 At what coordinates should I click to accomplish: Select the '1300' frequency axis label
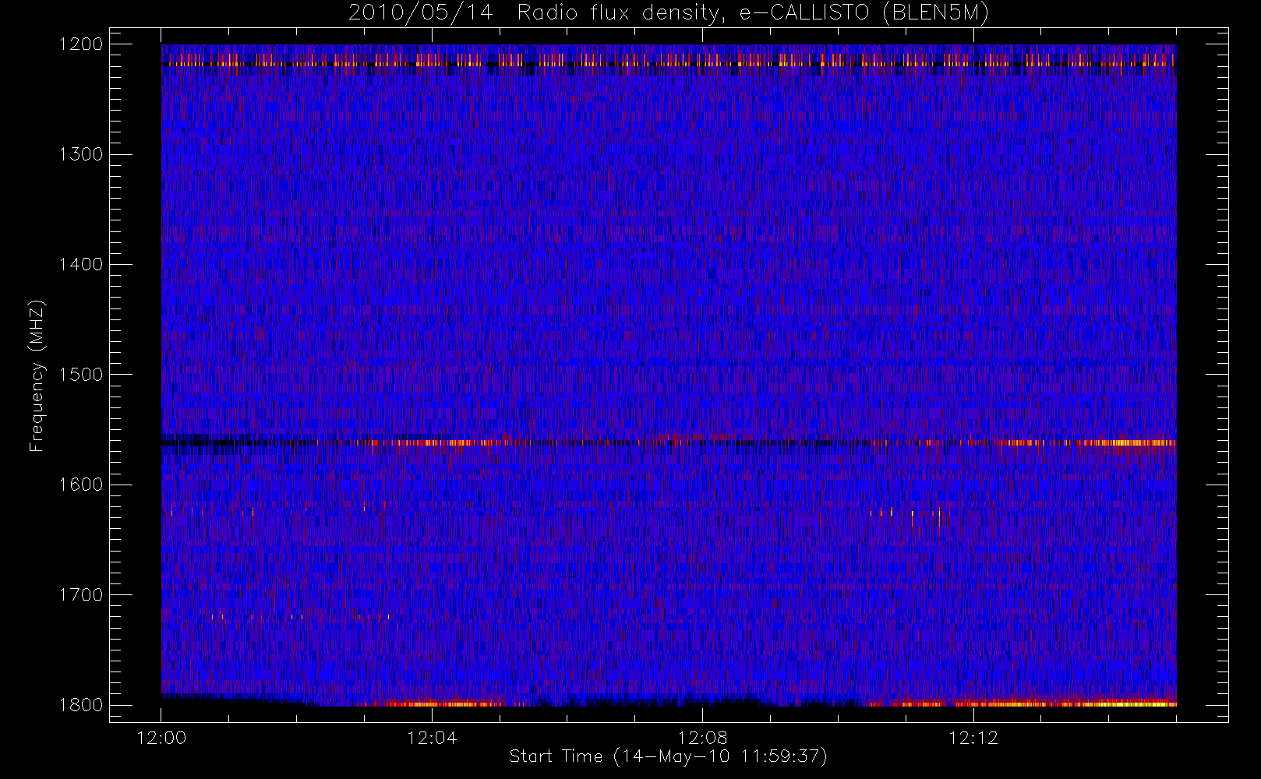tap(81, 154)
